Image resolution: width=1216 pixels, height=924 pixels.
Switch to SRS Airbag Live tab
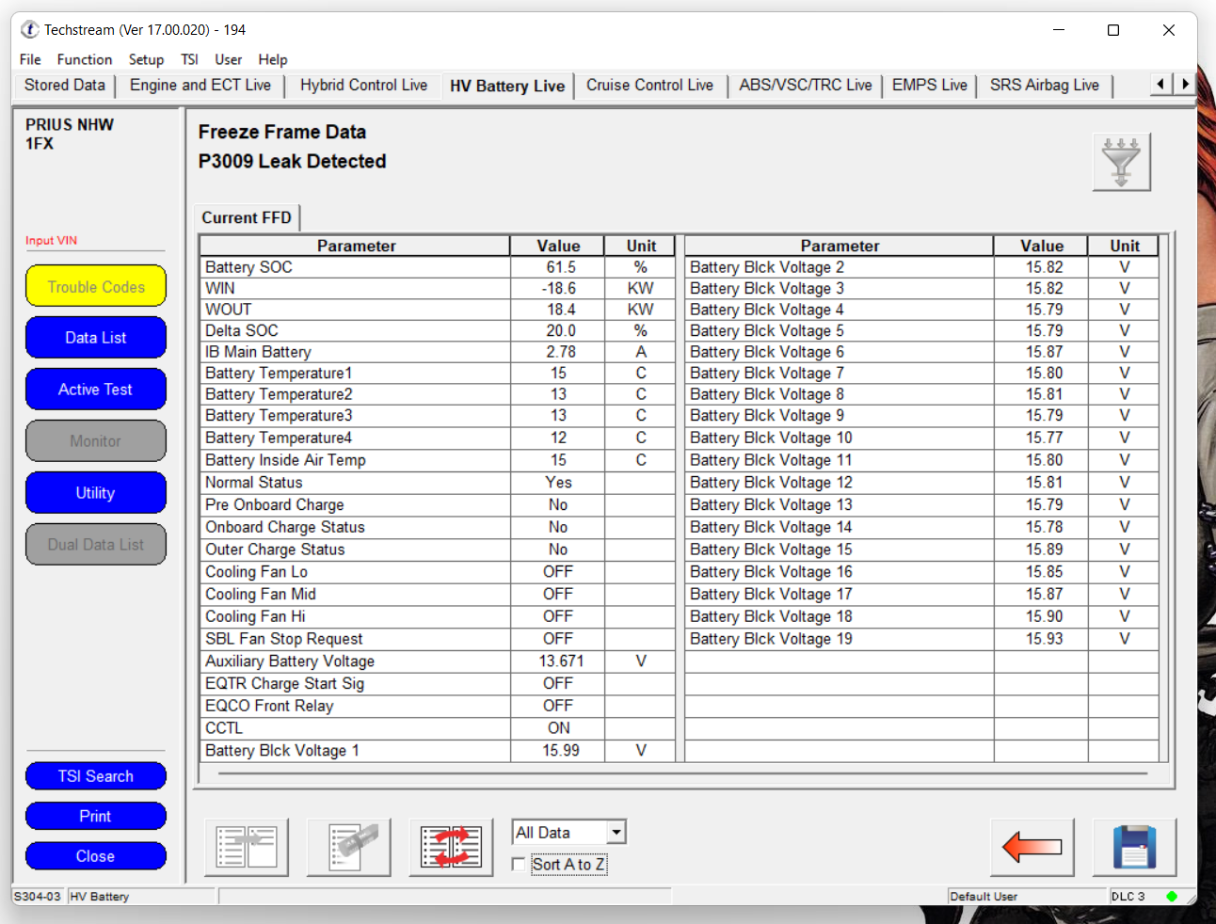(x=1045, y=85)
